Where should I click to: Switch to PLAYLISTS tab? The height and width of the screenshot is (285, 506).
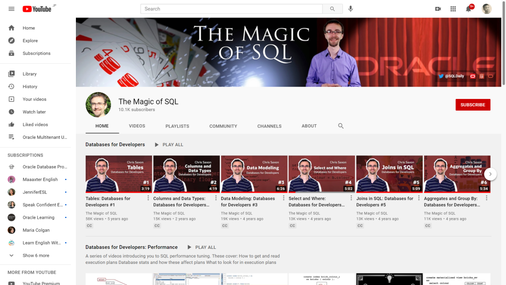(x=177, y=126)
